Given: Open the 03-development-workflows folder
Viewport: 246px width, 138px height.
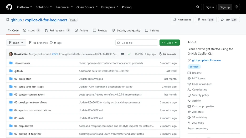Looking at the screenshot, I should (30, 102).
